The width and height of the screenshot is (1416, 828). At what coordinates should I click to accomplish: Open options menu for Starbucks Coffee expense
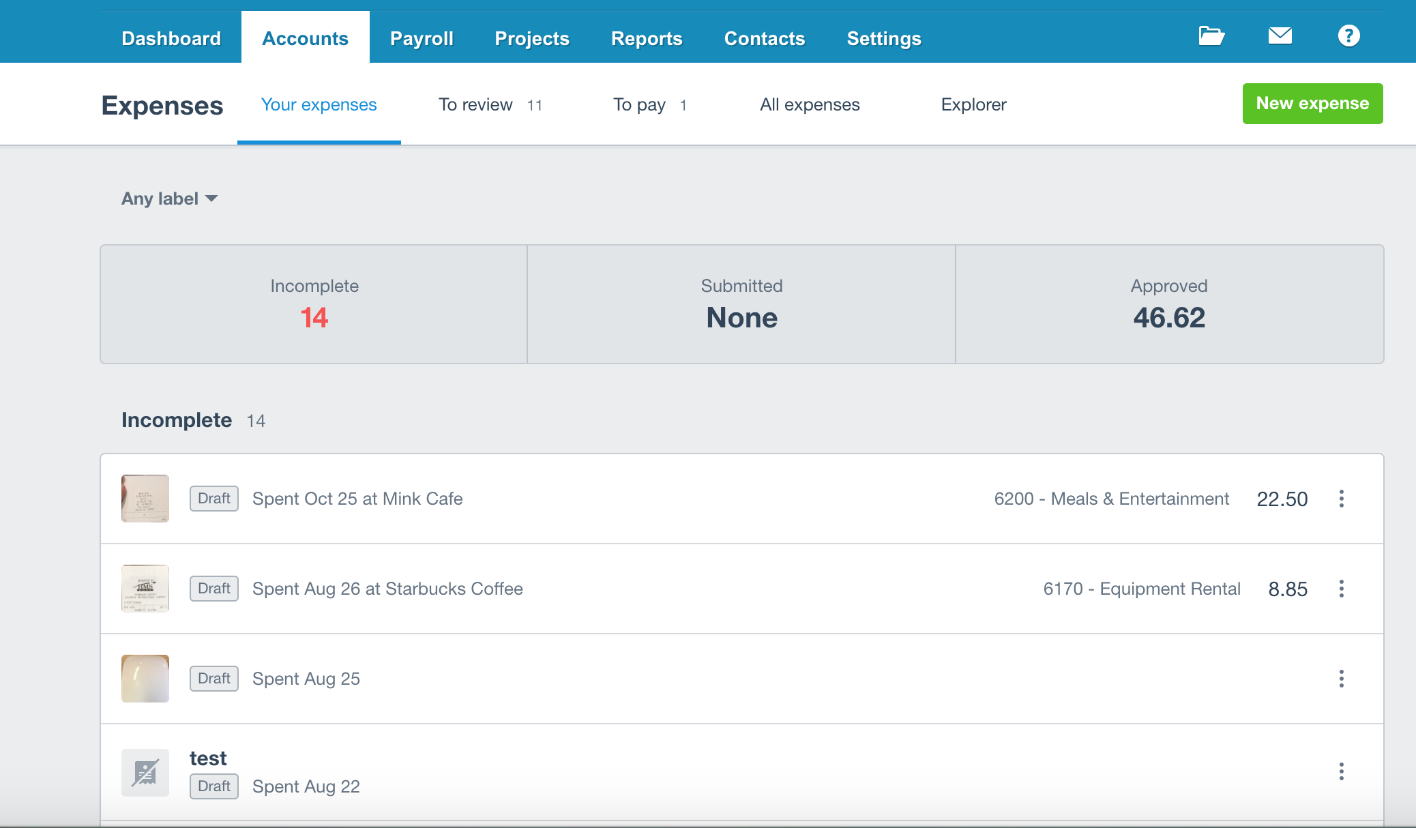1341,589
